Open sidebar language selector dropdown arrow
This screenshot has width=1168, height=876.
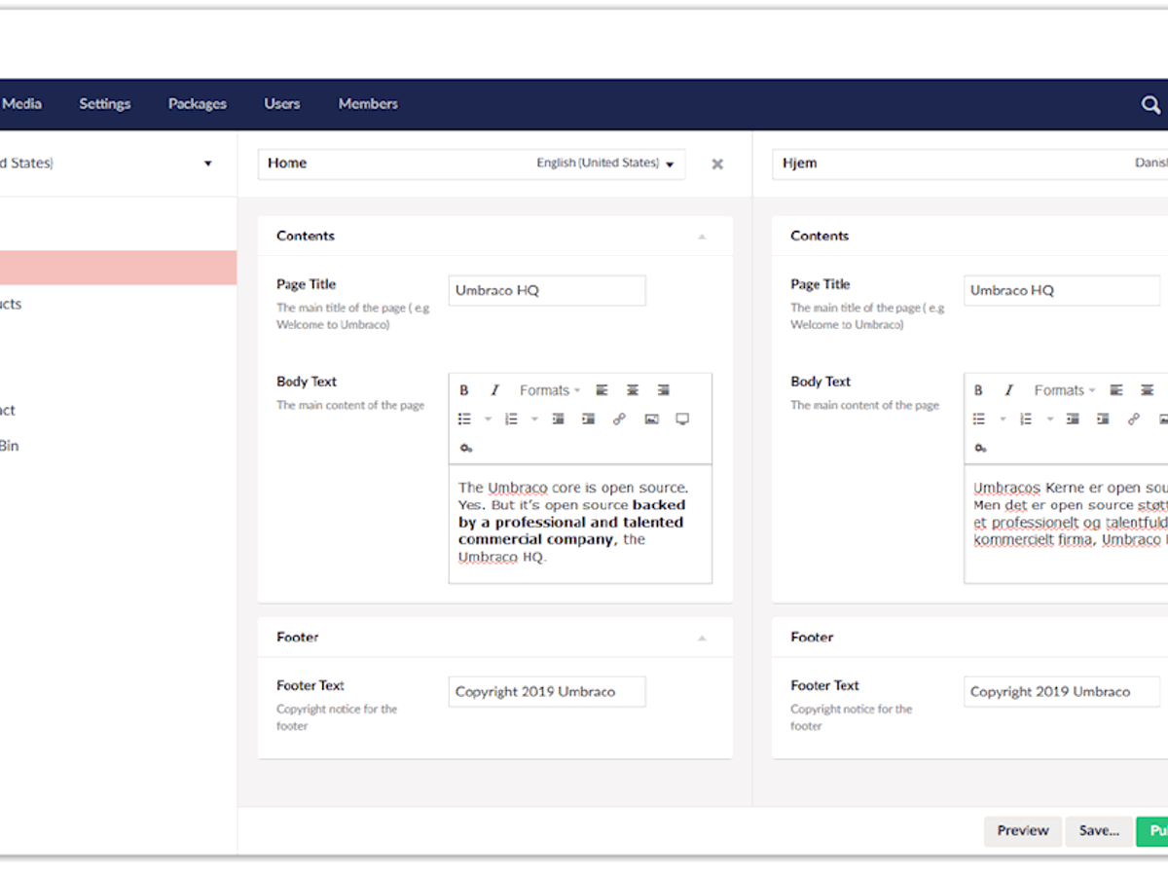coord(207,164)
